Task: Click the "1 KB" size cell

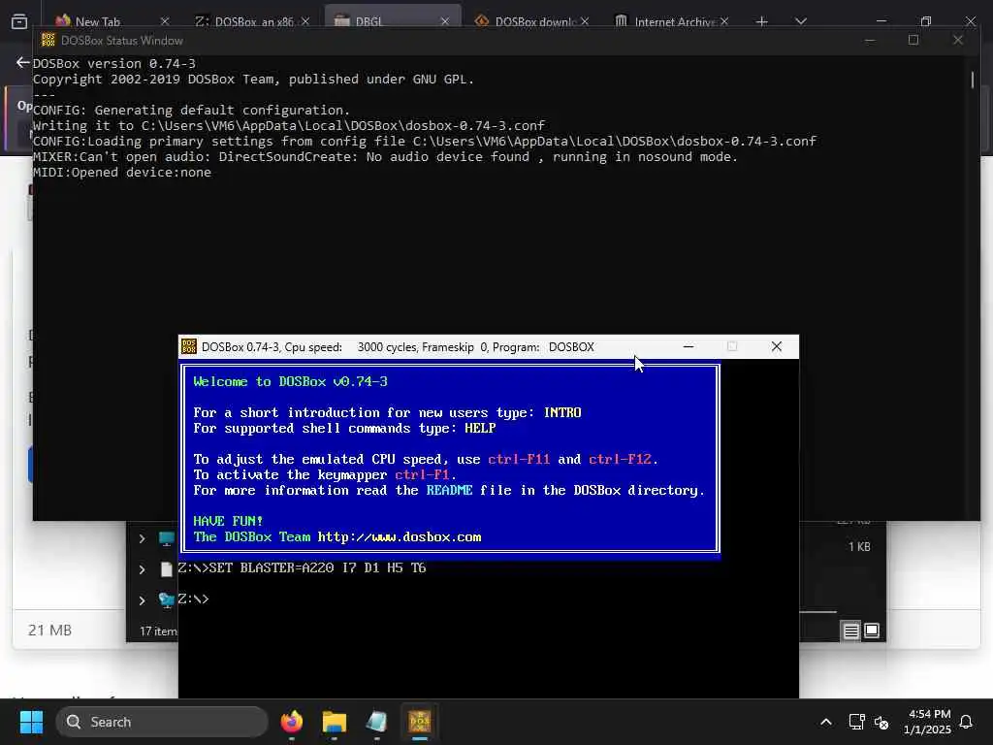Action: [x=859, y=546]
